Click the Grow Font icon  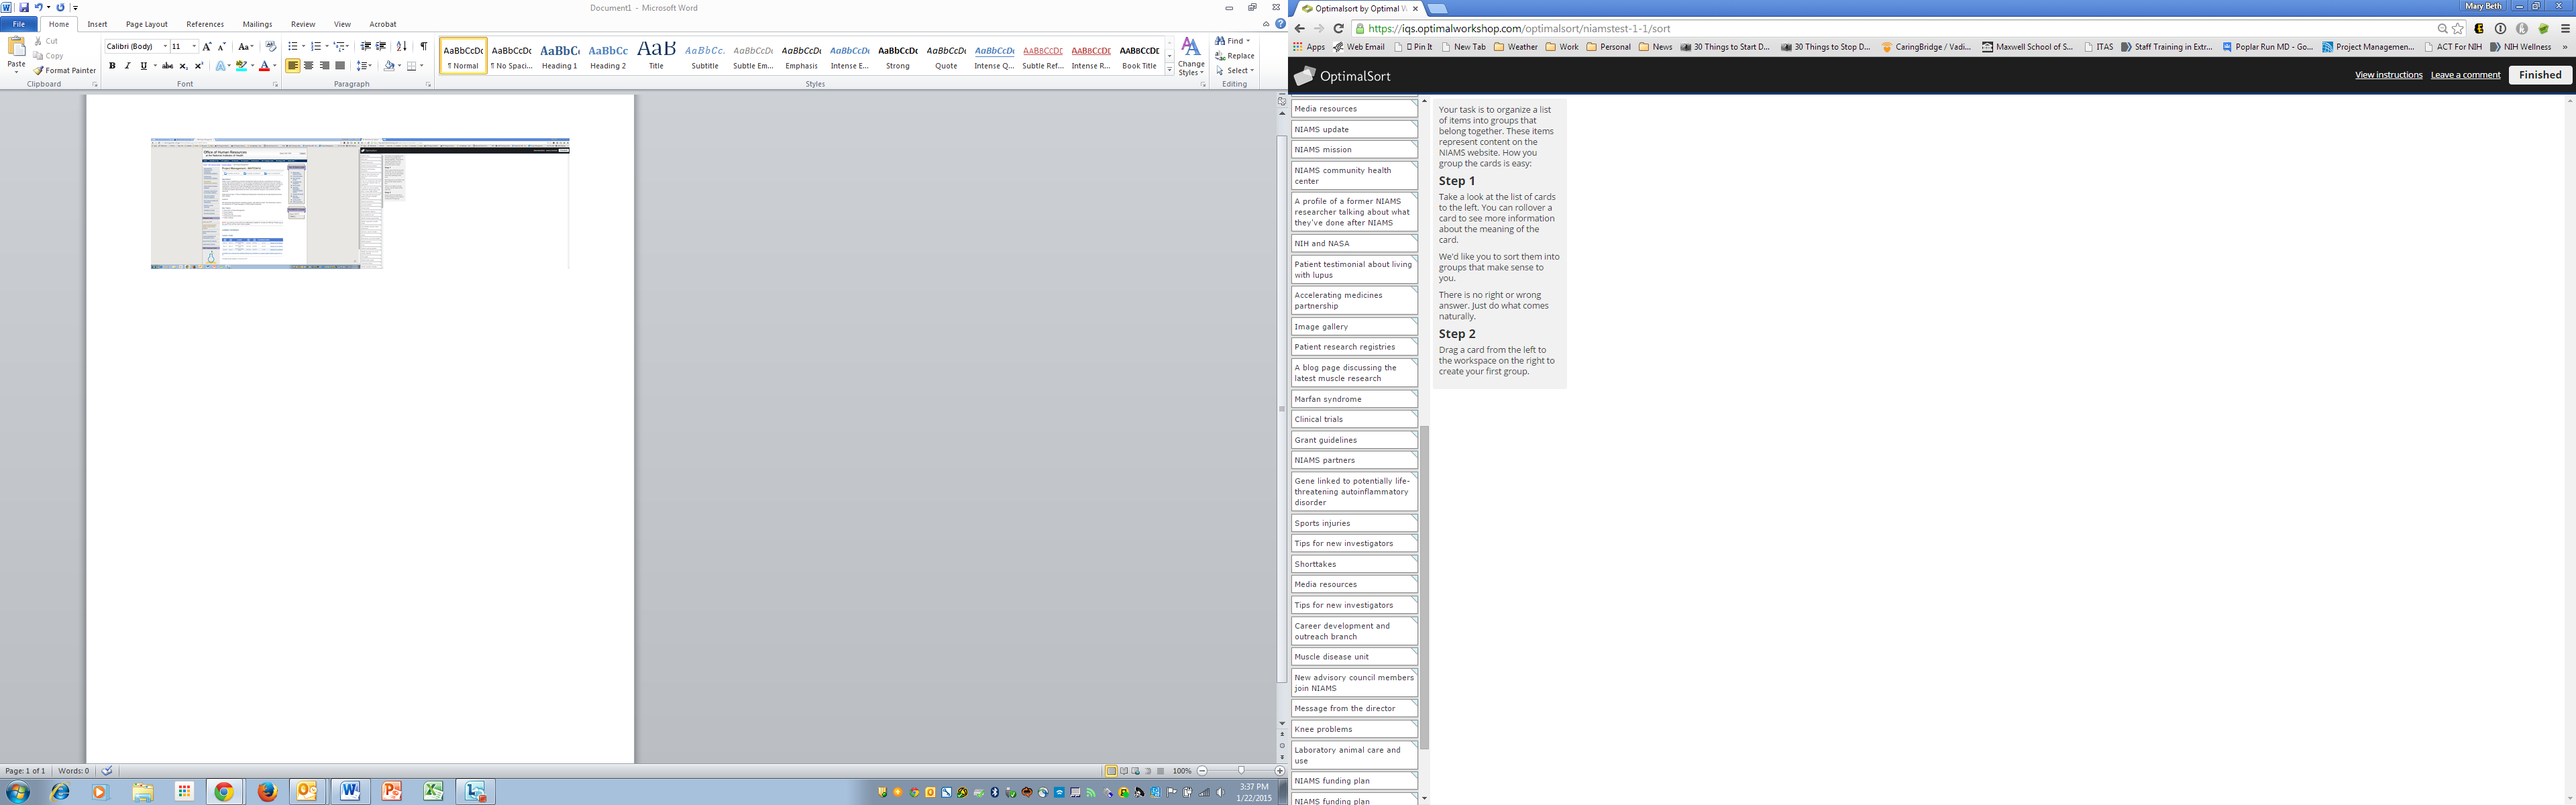coord(207,46)
